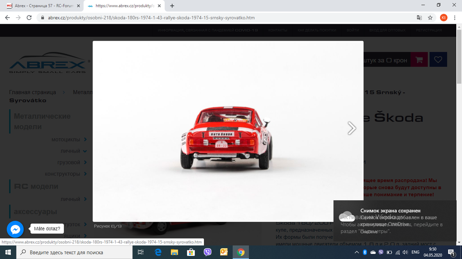Click the Máte dotaz? chat label
Image resolution: width=462 pixels, height=259 pixels.
pyautogui.click(x=47, y=228)
